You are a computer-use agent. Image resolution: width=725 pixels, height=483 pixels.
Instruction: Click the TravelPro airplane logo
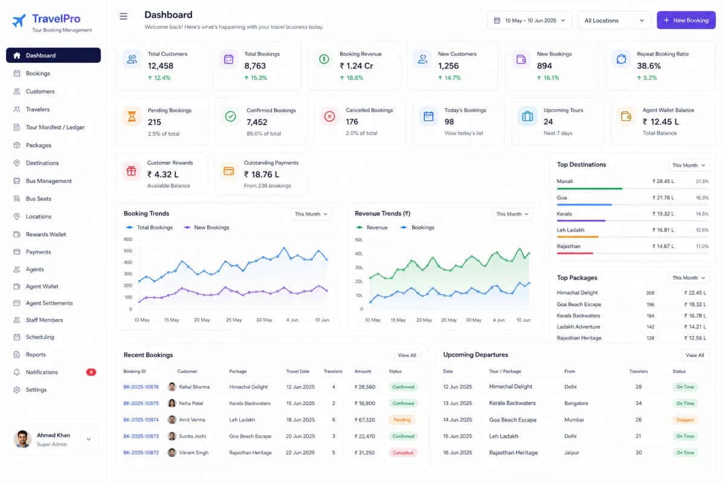(19, 21)
